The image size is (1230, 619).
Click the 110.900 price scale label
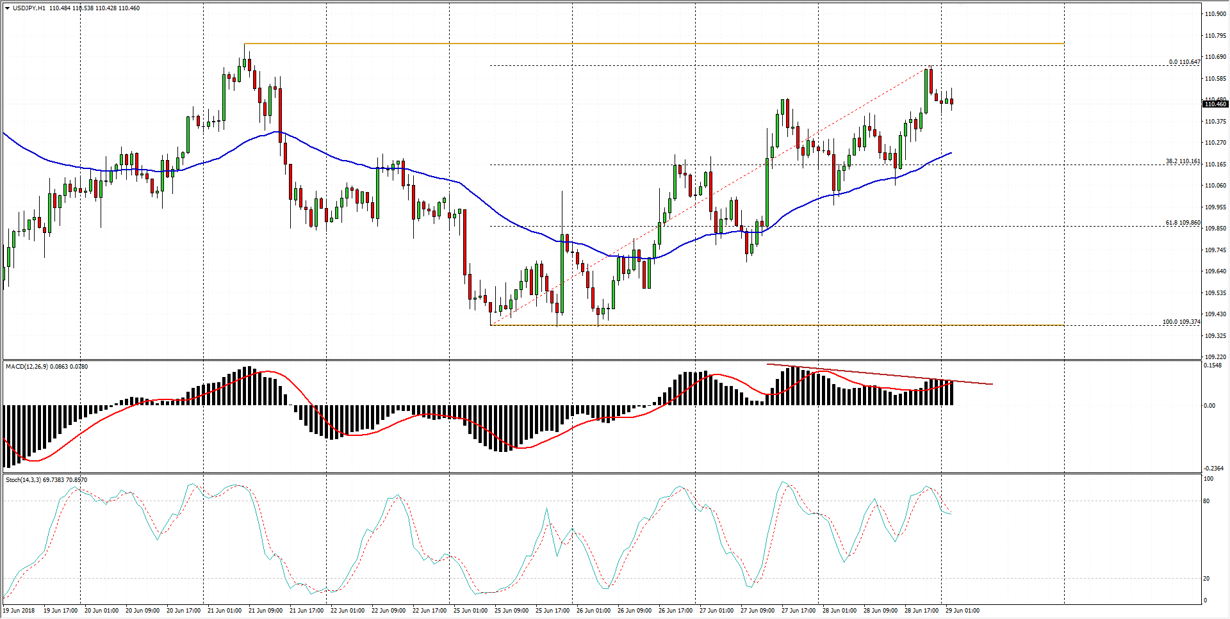[x=1215, y=14]
